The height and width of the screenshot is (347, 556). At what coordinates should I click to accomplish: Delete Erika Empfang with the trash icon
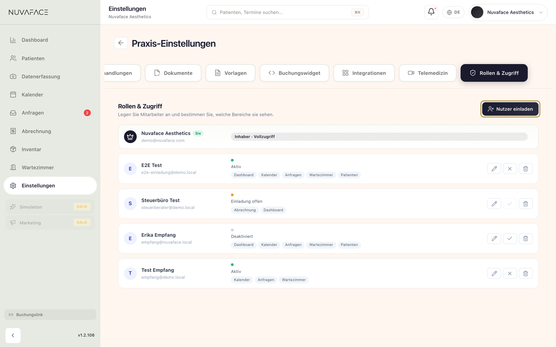[525, 238]
